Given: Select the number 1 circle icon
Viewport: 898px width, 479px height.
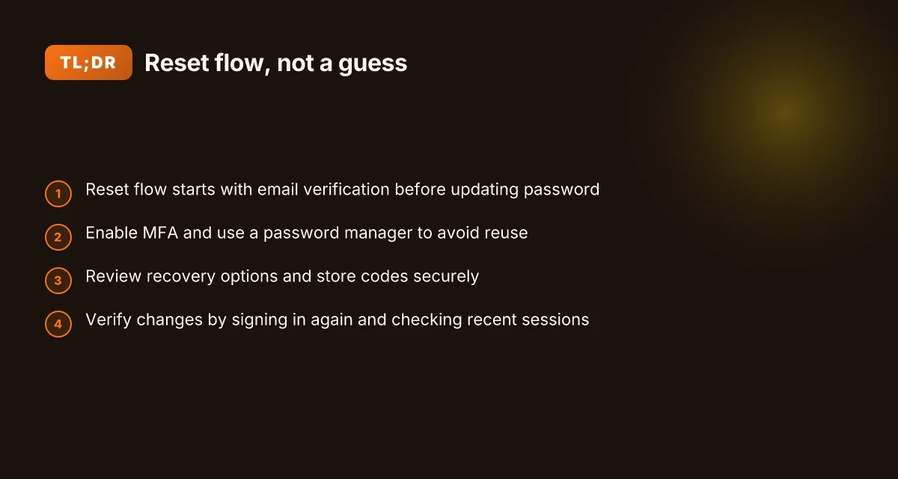Looking at the screenshot, I should (58, 194).
